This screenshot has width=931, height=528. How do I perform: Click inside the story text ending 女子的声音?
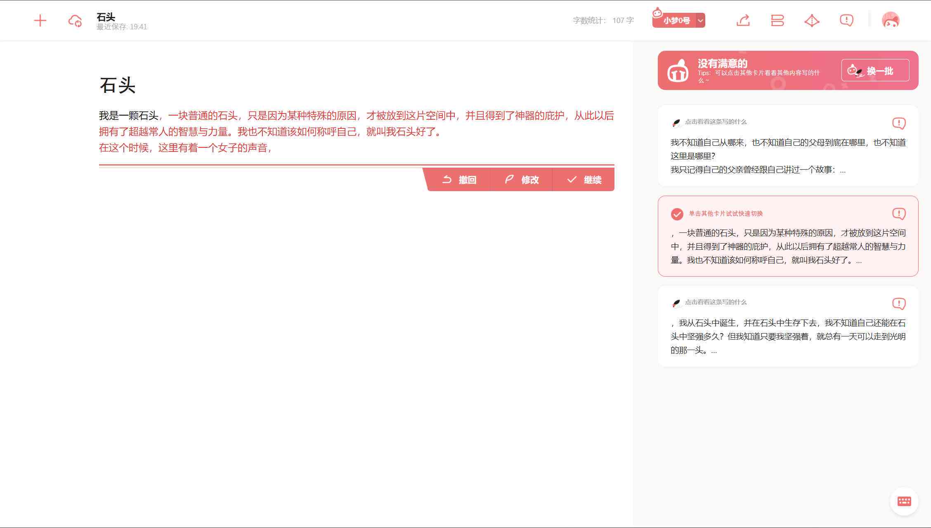(x=357, y=132)
